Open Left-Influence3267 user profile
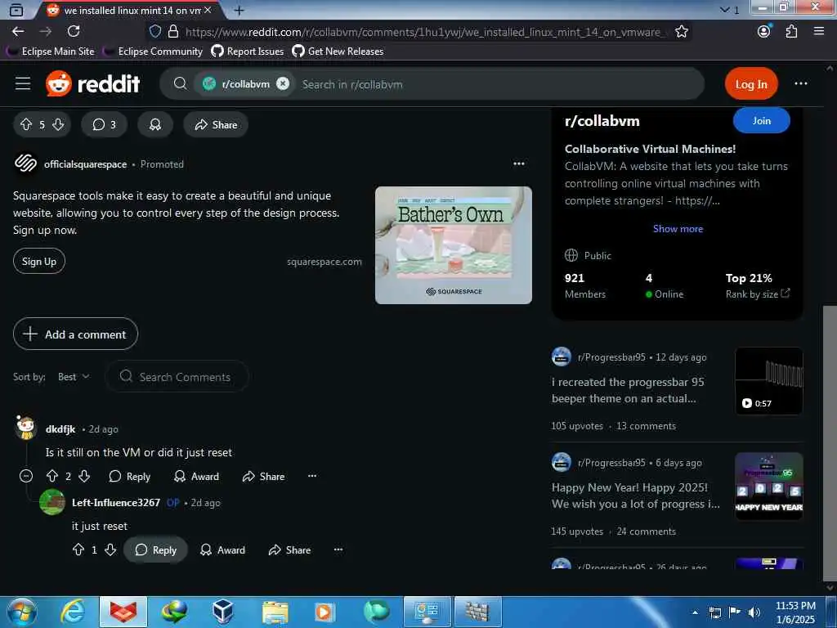This screenshot has width=837, height=628. click(x=116, y=503)
